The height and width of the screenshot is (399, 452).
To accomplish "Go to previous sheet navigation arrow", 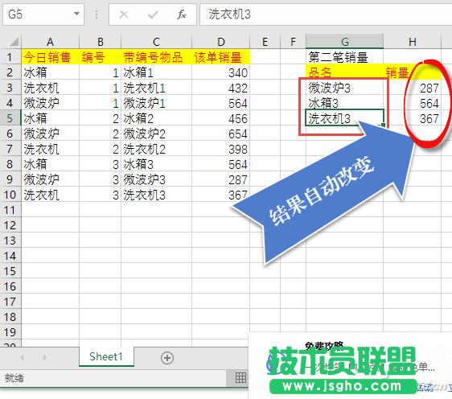I will tap(22, 357).
